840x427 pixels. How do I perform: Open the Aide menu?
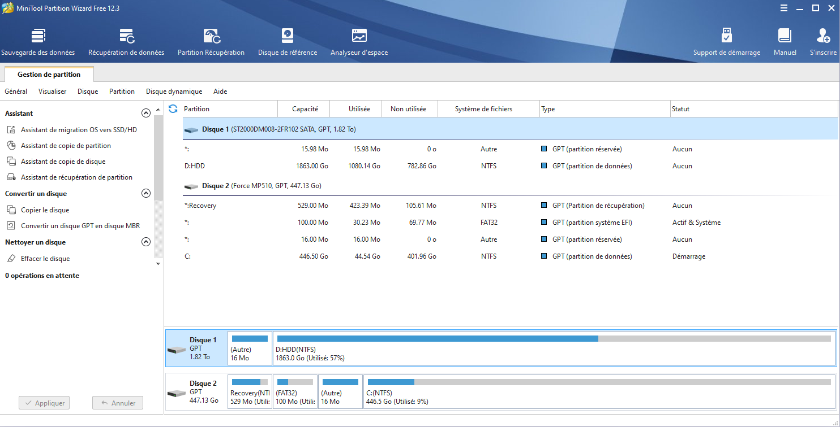(x=220, y=91)
